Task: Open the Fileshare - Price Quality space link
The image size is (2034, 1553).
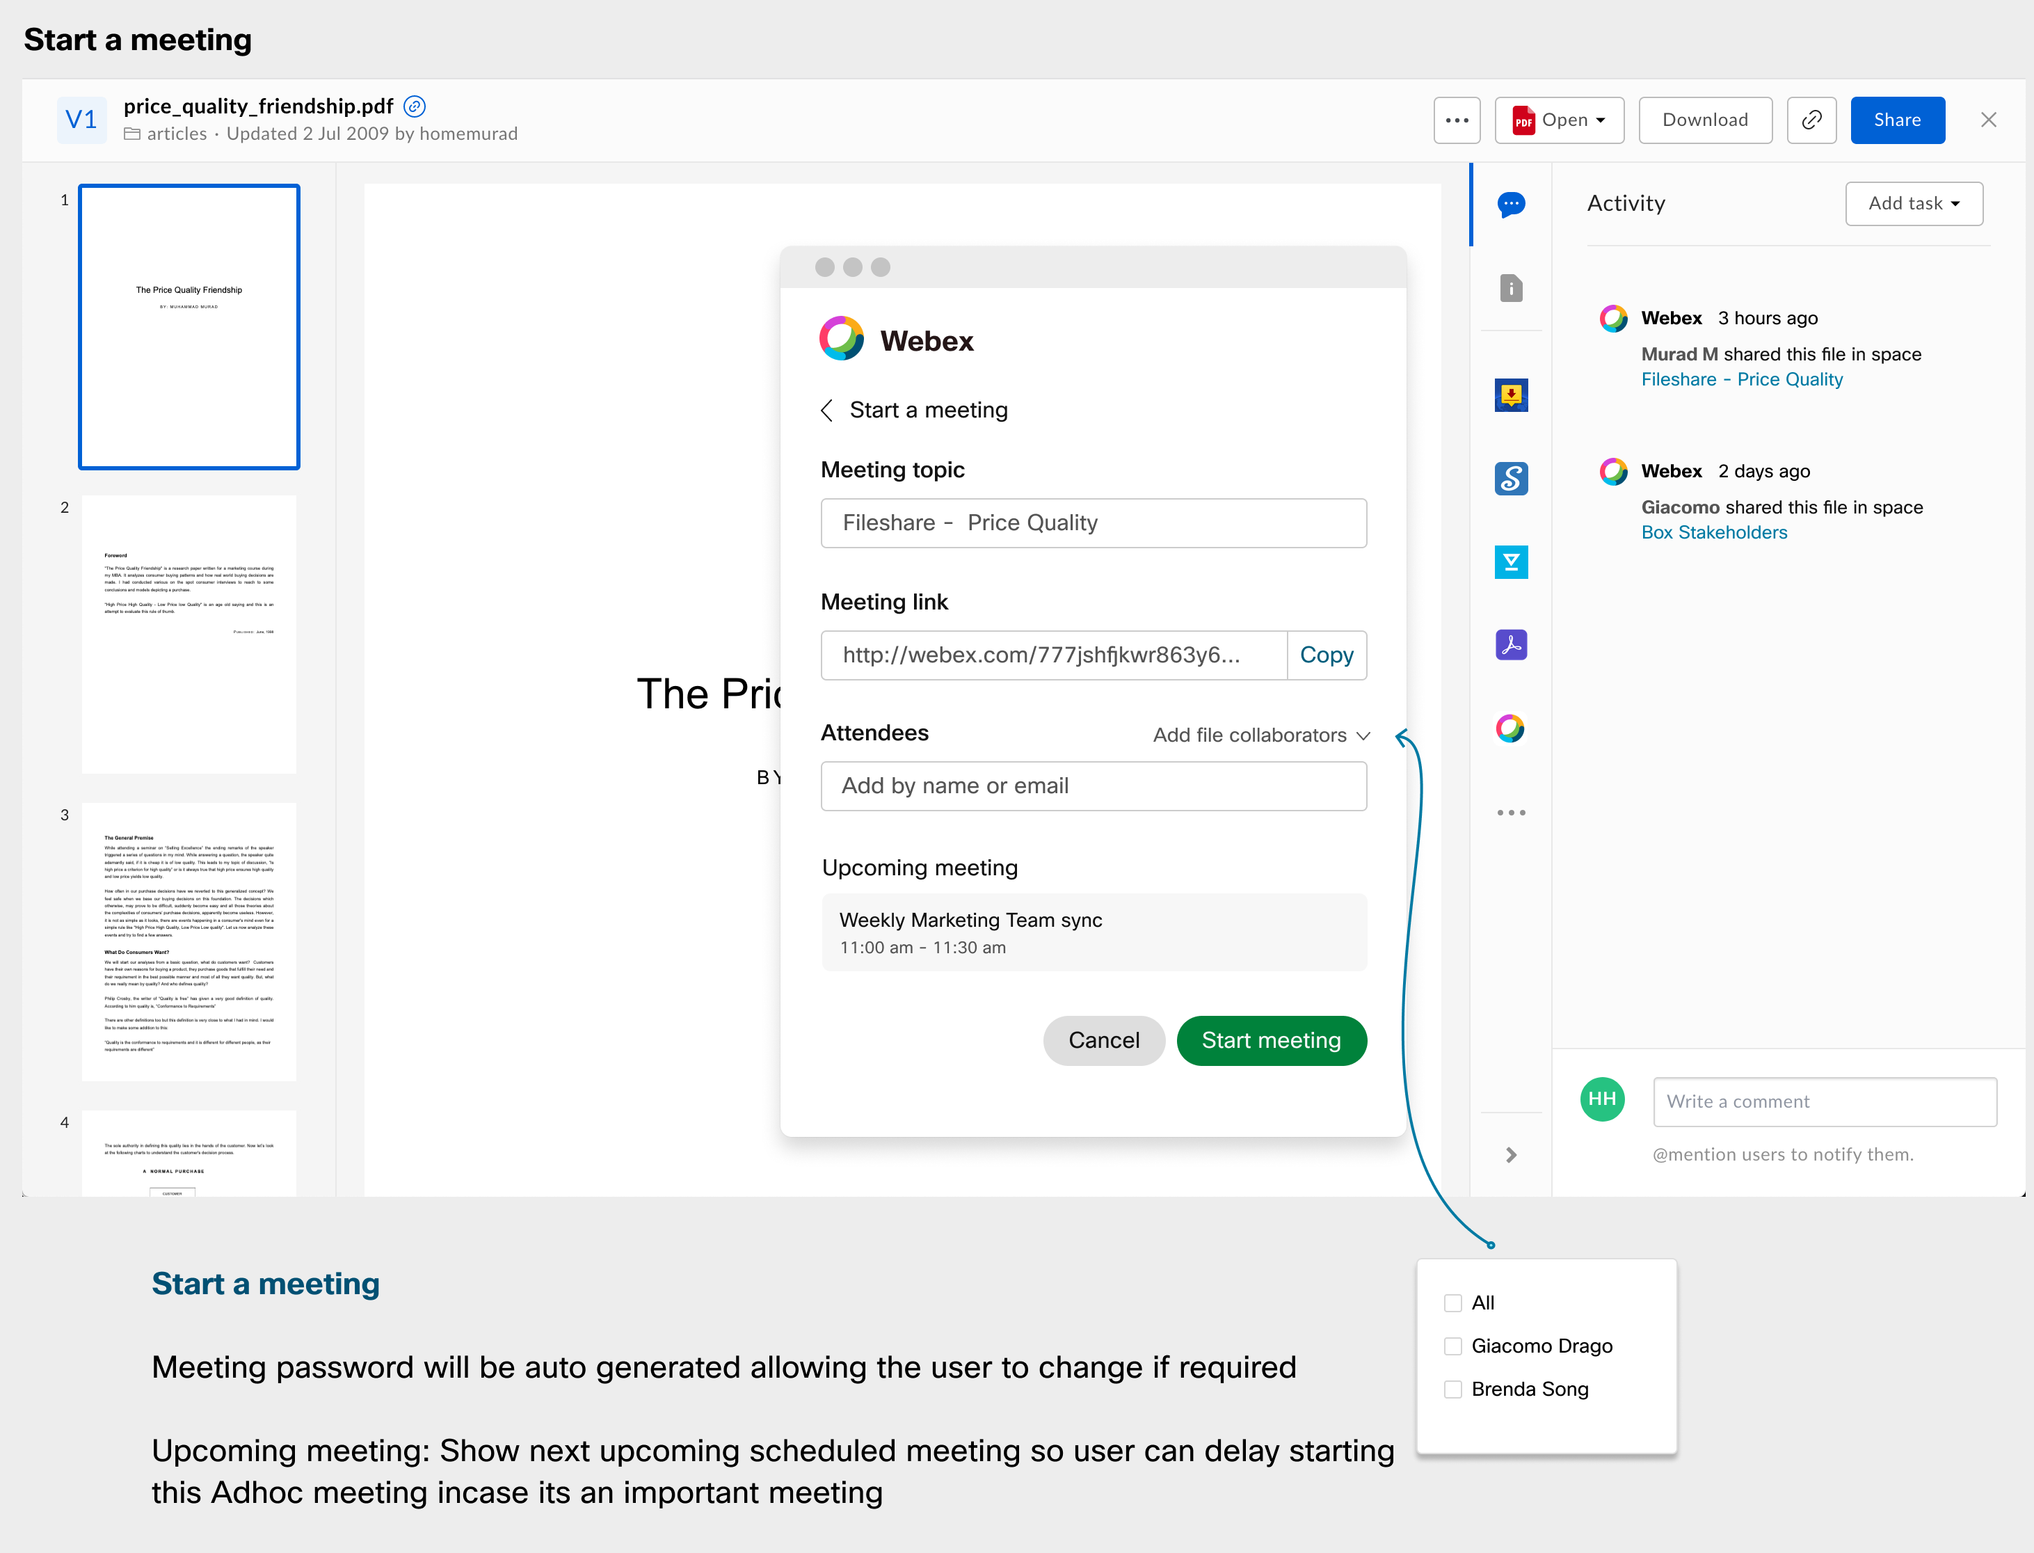Action: pyautogui.click(x=1741, y=380)
